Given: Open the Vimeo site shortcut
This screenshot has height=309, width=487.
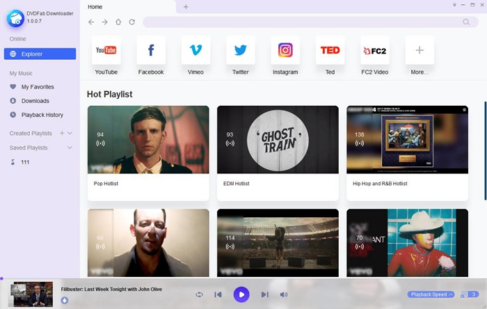Looking at the screenshot, I should [x=195, y=50].
